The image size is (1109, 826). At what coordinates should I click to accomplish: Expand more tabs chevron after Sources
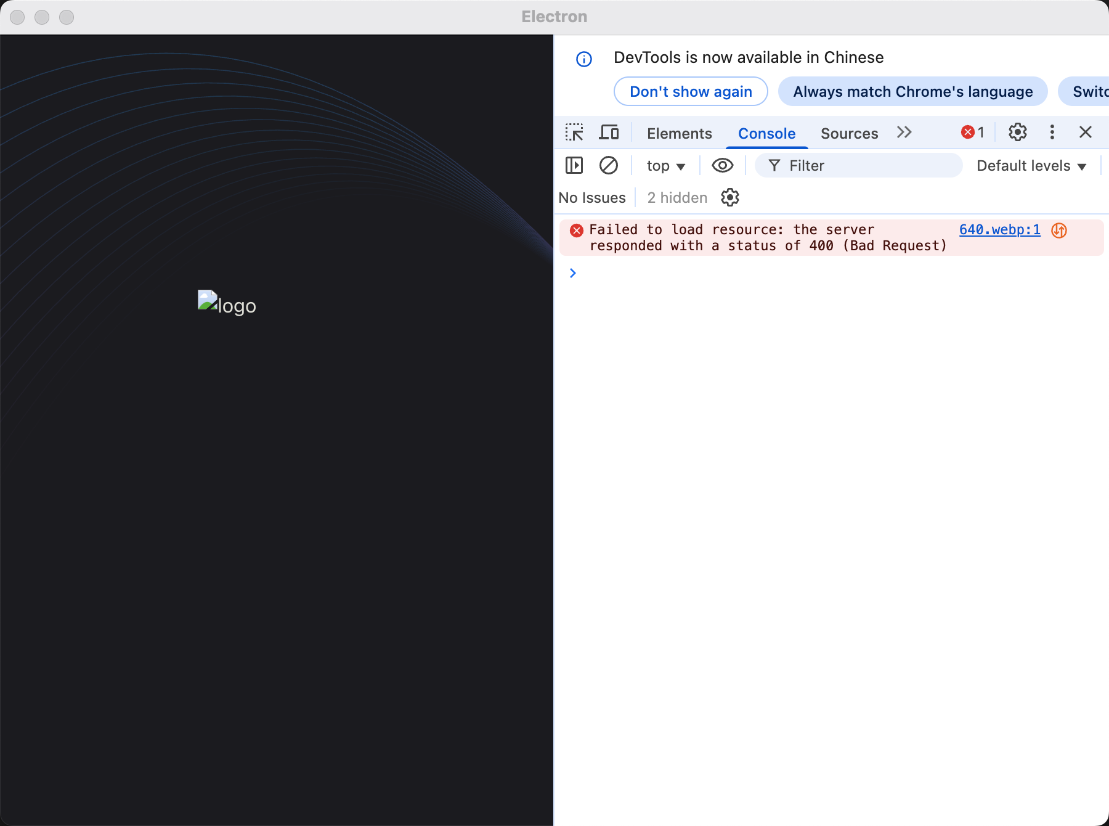pyautogui.click(x=904, y=133)
